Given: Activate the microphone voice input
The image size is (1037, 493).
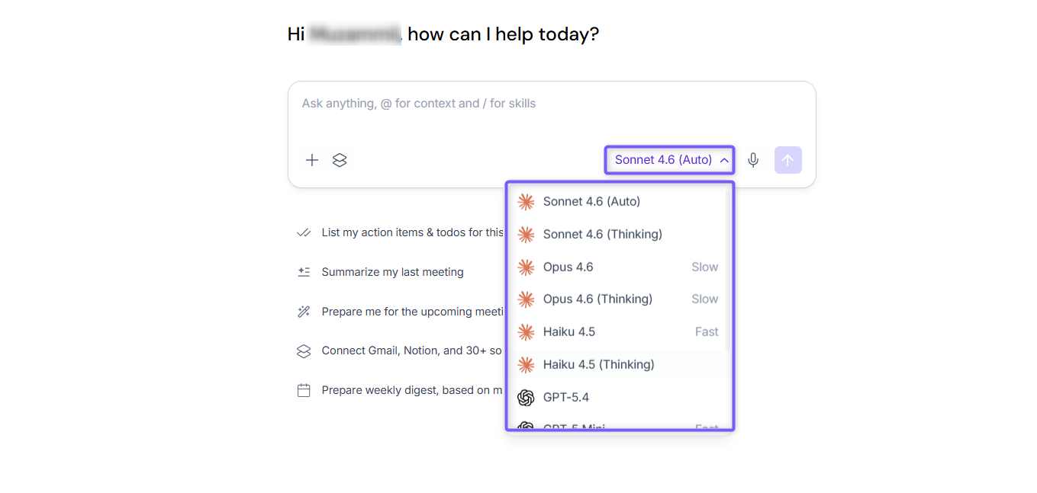Looking at the screenshot, I should tap(753, 160).
